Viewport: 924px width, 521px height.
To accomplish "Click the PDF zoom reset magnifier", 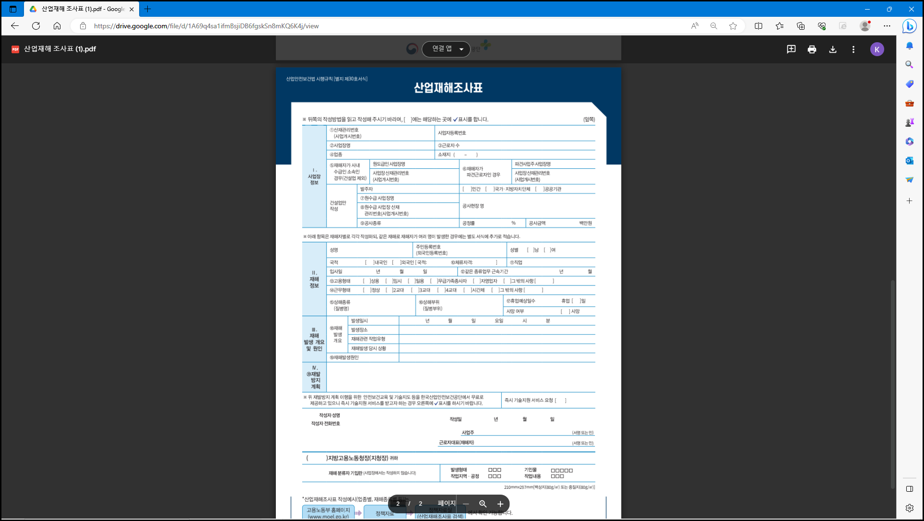I will pyautogui.click(x=483, y=504).
